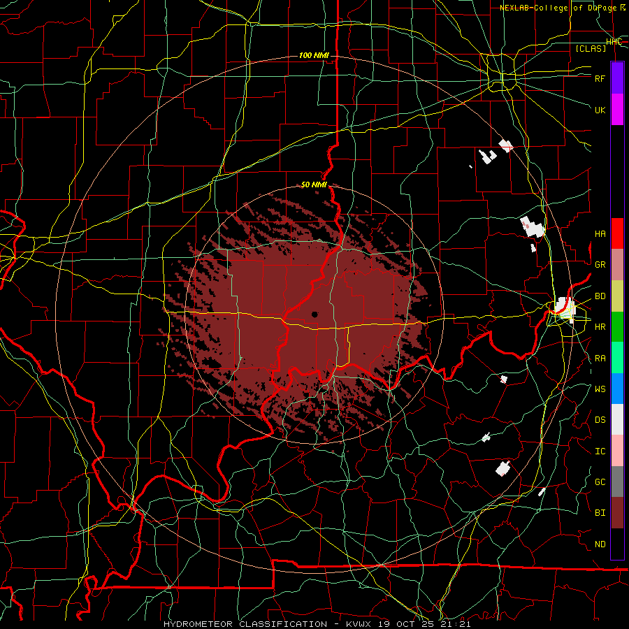
Task: Click the DS legend label
Action: coord(600,420)
